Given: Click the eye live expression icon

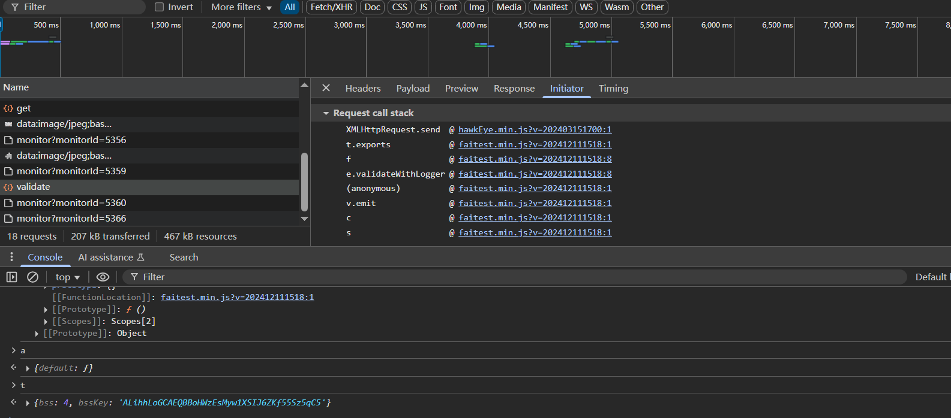Looking at the screenshot, I should pos(103,277).
